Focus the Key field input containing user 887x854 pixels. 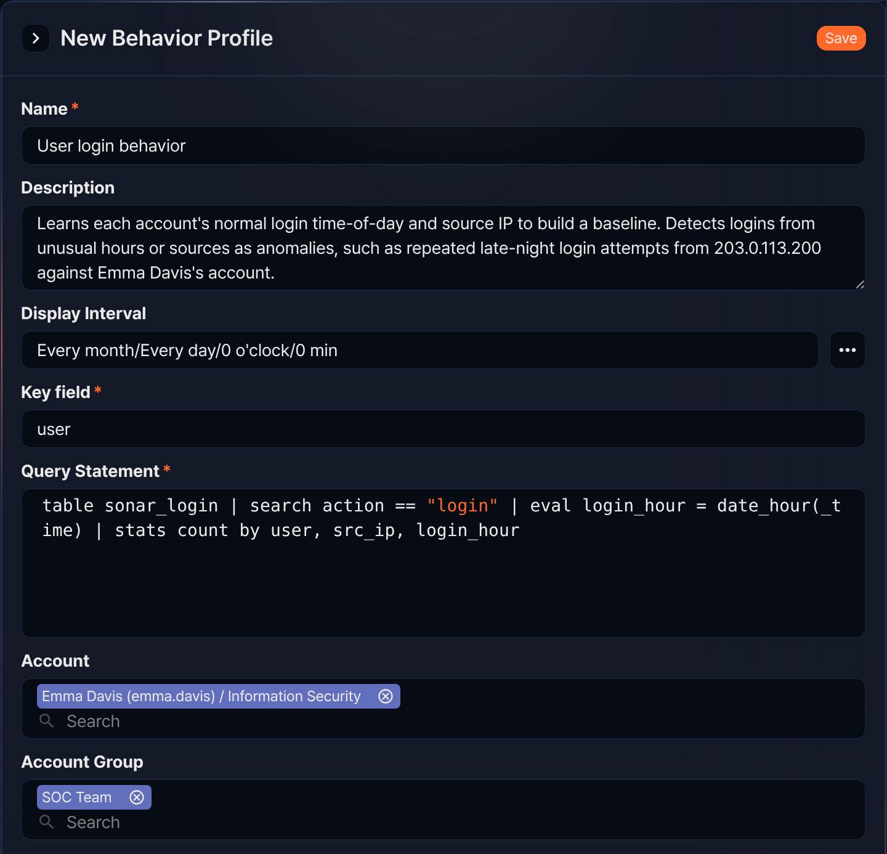(x=443, y=429)
